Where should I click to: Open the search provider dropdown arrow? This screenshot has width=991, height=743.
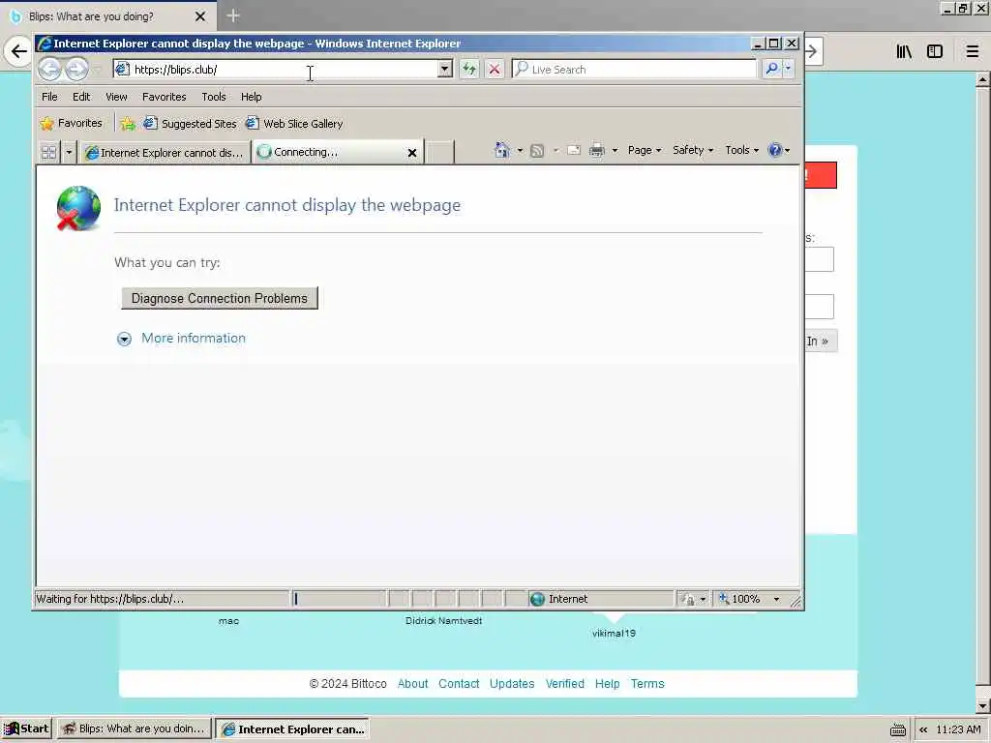click(x=788, y=69)
